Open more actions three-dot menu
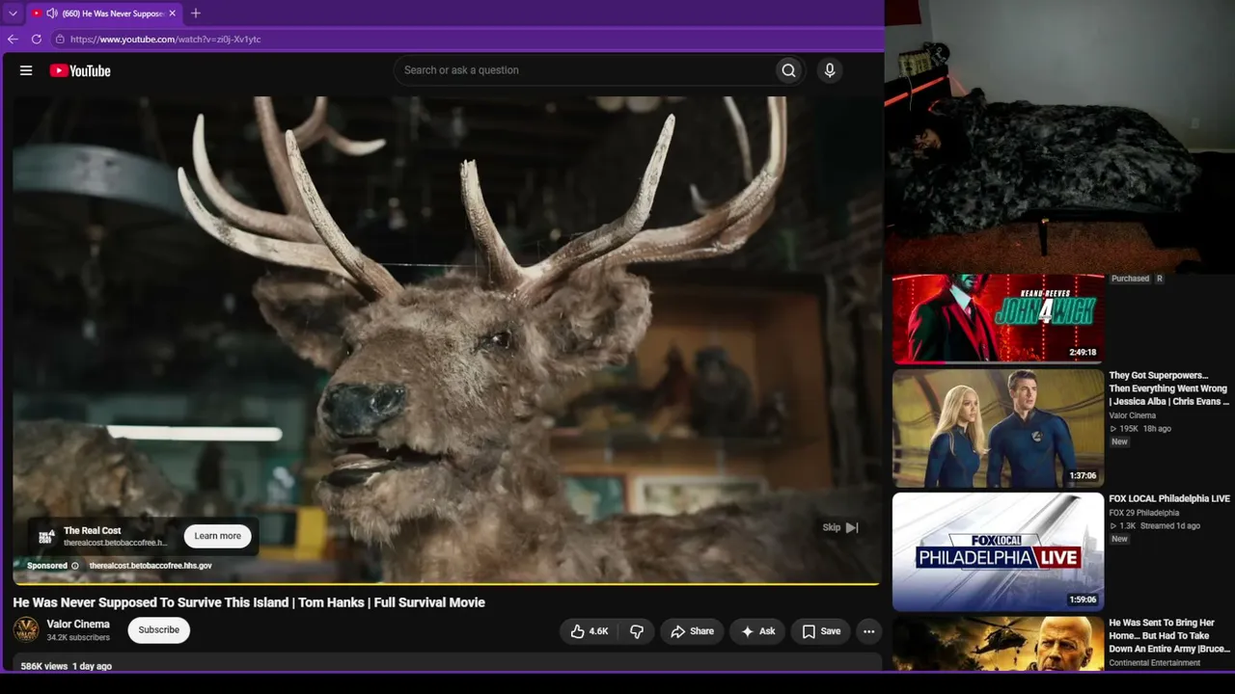The image size is (1235, 694). click(869, 631)
